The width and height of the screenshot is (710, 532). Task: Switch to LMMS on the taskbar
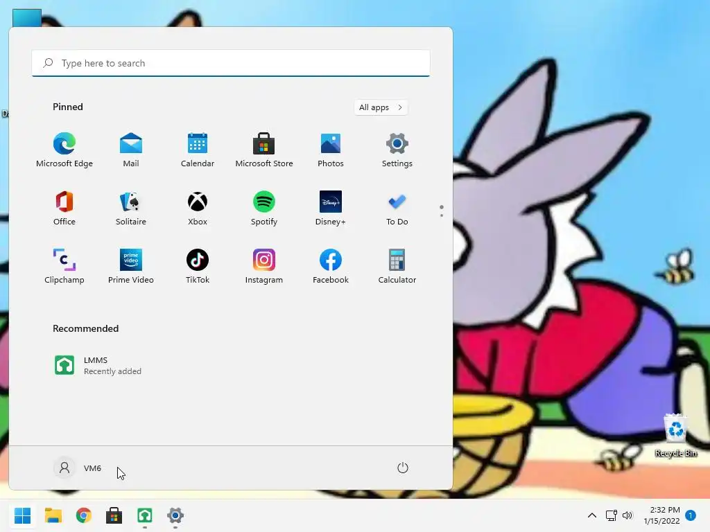145,515
